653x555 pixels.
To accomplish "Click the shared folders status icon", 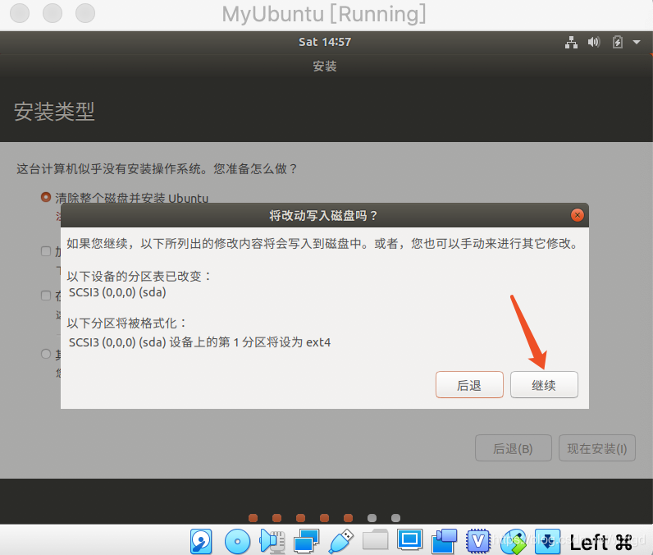I will [x=375, y=540].
